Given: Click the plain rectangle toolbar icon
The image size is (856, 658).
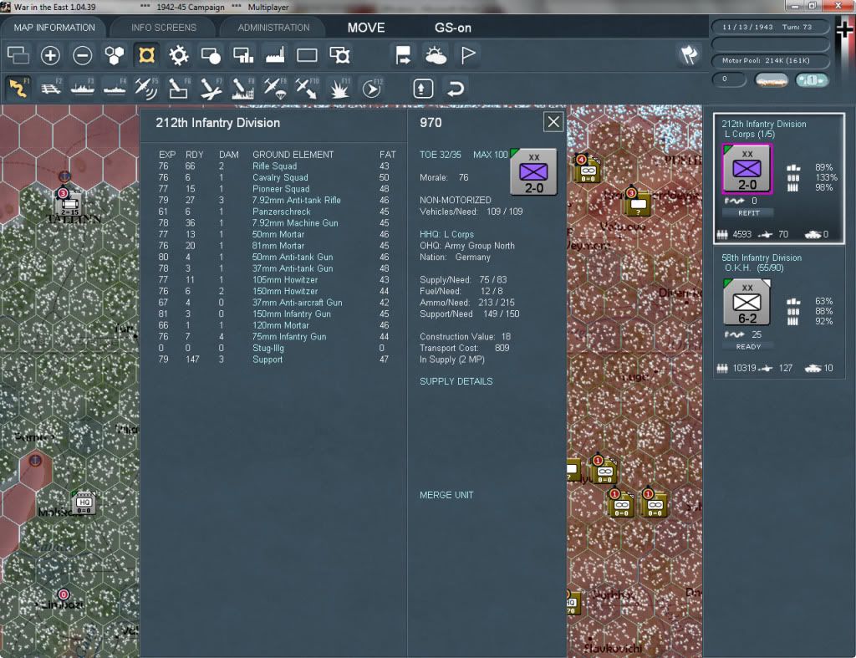Looking at the screenshot, I should 307,55.
